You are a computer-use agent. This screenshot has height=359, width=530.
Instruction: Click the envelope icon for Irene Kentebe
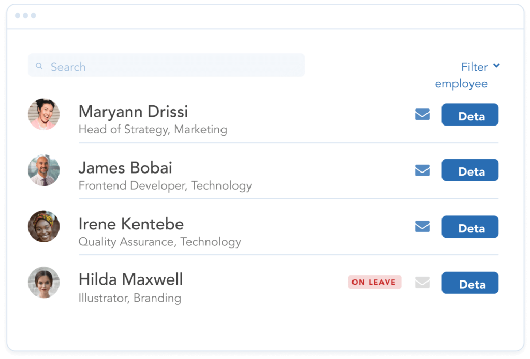pos(422,226)
